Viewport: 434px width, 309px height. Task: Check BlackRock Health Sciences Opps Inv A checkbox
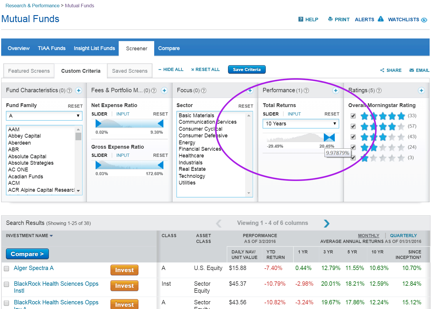click(x=6, y=303)
